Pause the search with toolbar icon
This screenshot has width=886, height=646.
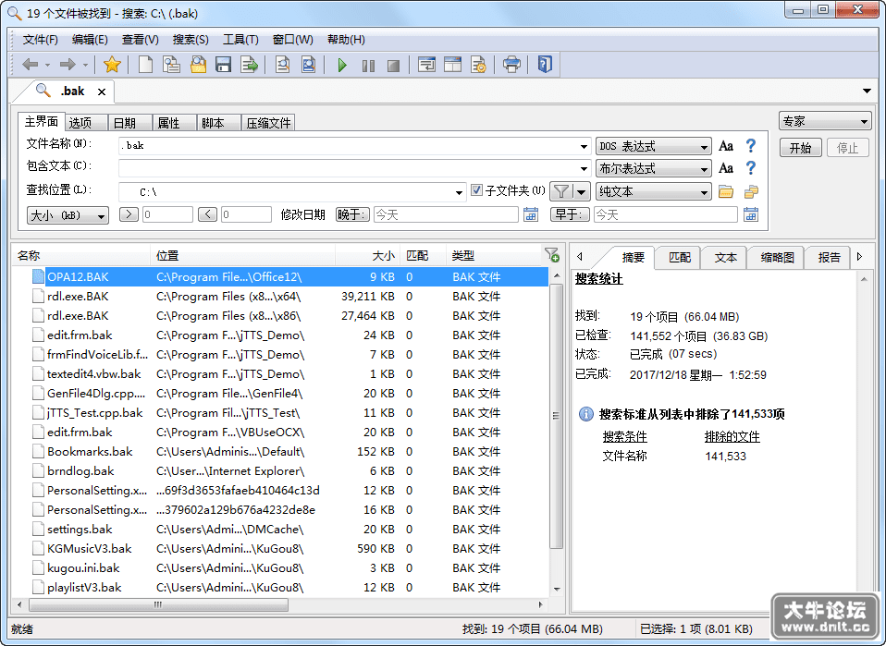368,66
